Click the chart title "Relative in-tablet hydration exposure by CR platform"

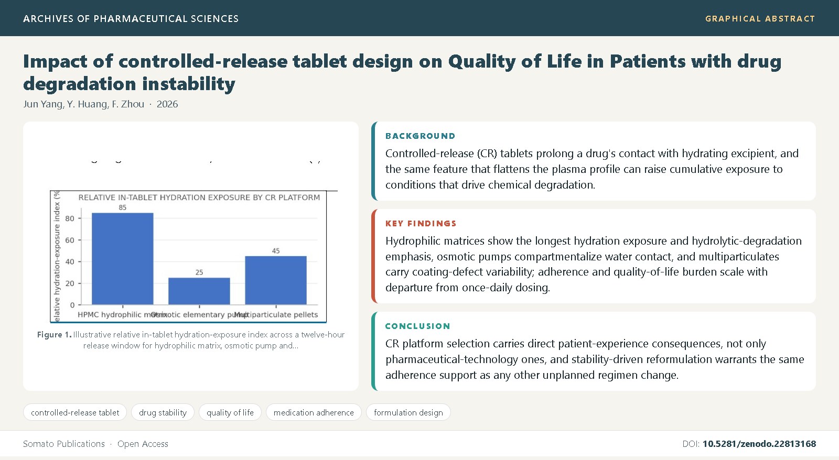[x=199, y=198]
